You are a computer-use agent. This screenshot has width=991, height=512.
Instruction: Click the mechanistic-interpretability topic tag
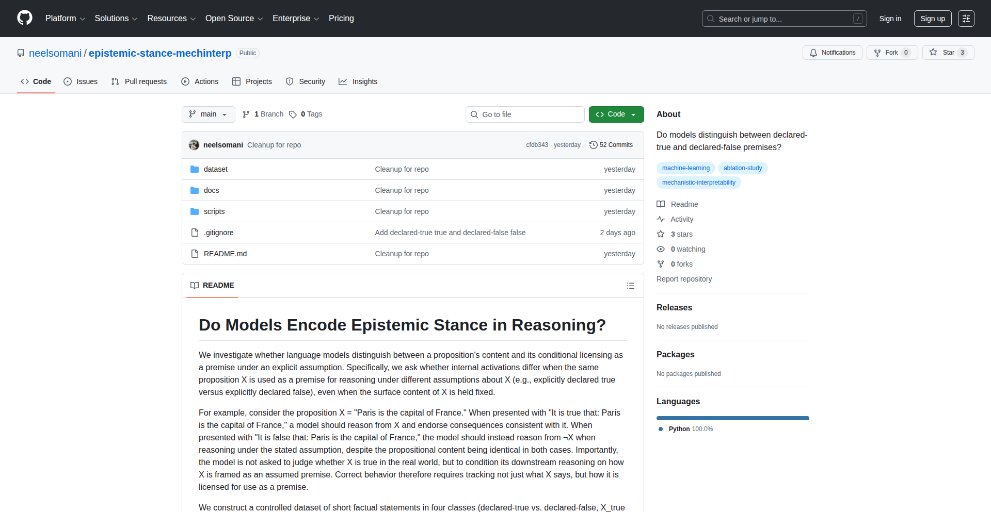tap(699, 183)
